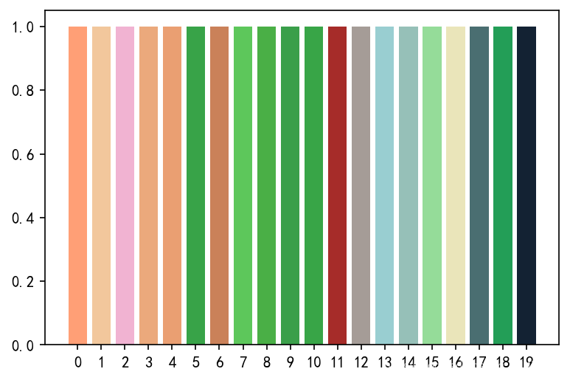This screenshot has width=570, height=380.
Task: Click the x-axis tick label 19
Action: click(x=526, y=362)
